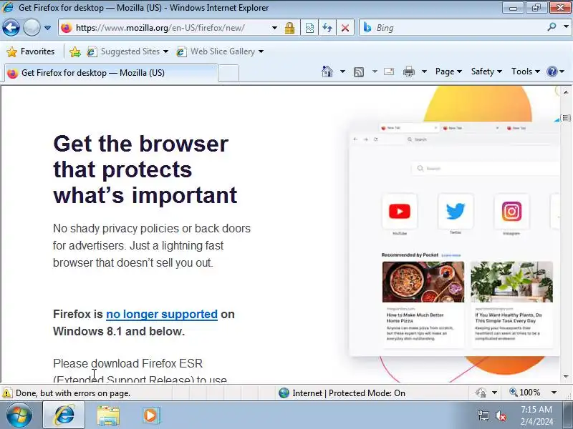Open the Favorites star button
This screenshot has height=429, width=573.
[31, 51]
